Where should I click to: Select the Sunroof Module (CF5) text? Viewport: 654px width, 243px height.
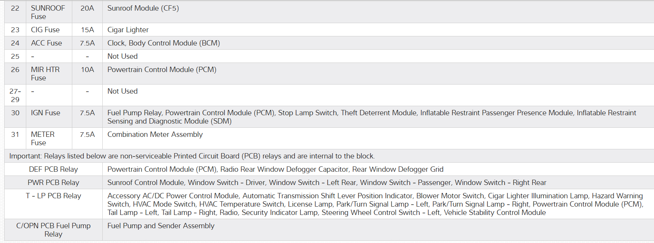(x=143, y=8)
